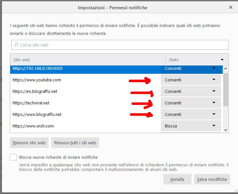Click the list scrollbar up arrow
The height and width of the screenshot is (194, 238).
coord(225,69)
